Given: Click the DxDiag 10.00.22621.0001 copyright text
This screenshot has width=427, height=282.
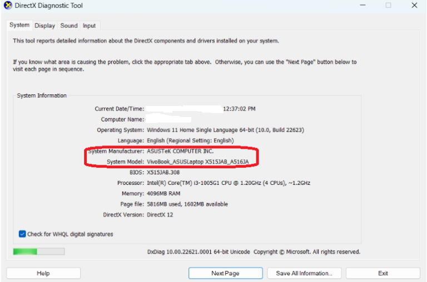Looking at the screenshot, I should click(x=254, y=251).
